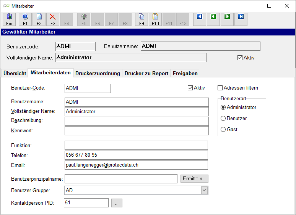Screen dimensions: 296x215
Task: Click the Benutzername input in Mitarbeiterdaten
Action: coord(137,102)
